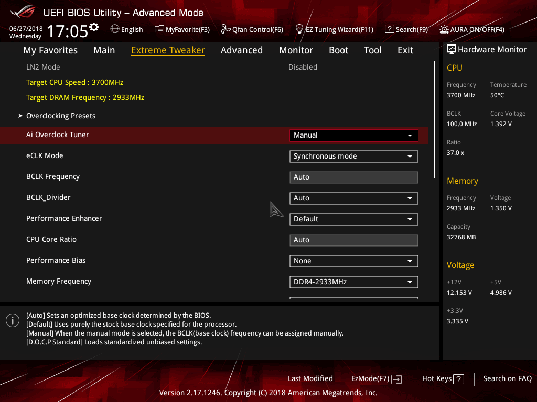Screen dimensions: 537x402
Task: Click the MyFavorite list icon
Action: (x=159, y=29)
